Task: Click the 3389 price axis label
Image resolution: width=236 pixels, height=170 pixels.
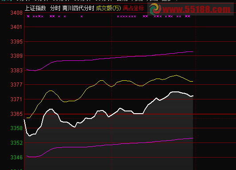Action: (x=16, y=56)
